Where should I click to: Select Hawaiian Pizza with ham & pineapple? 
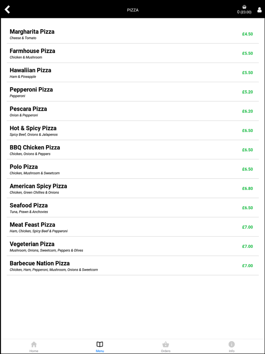tap(30, 70)
